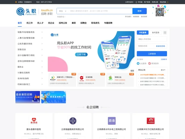Click the QQ login icon
The image size is (185, 139).
pos(138,64)
